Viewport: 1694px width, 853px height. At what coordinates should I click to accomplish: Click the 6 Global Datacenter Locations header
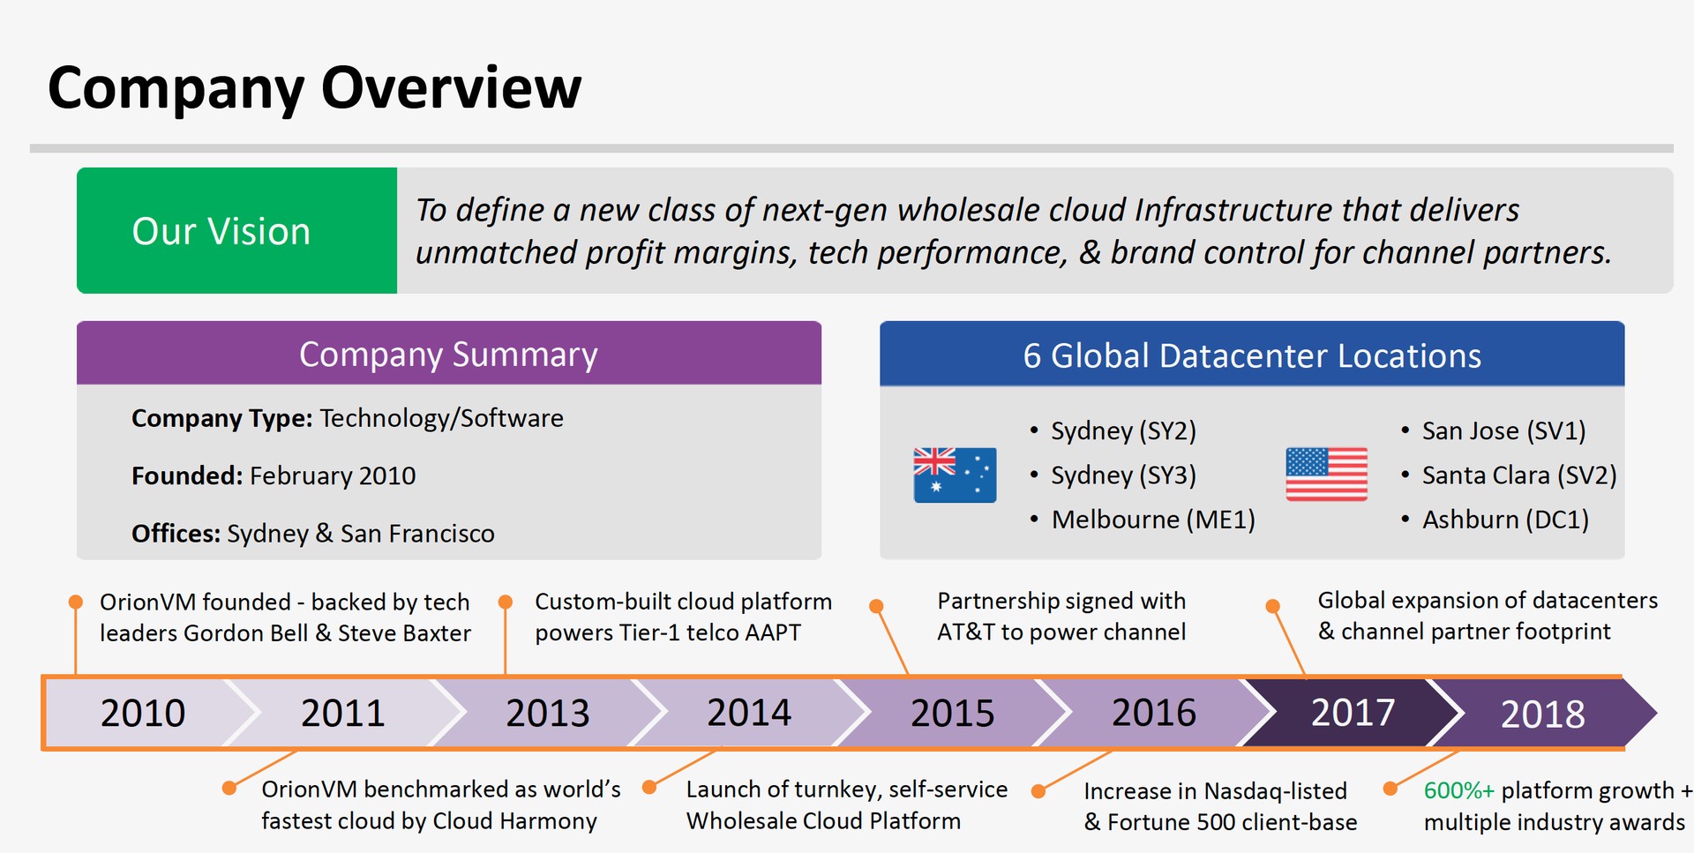pos(1252,354)
